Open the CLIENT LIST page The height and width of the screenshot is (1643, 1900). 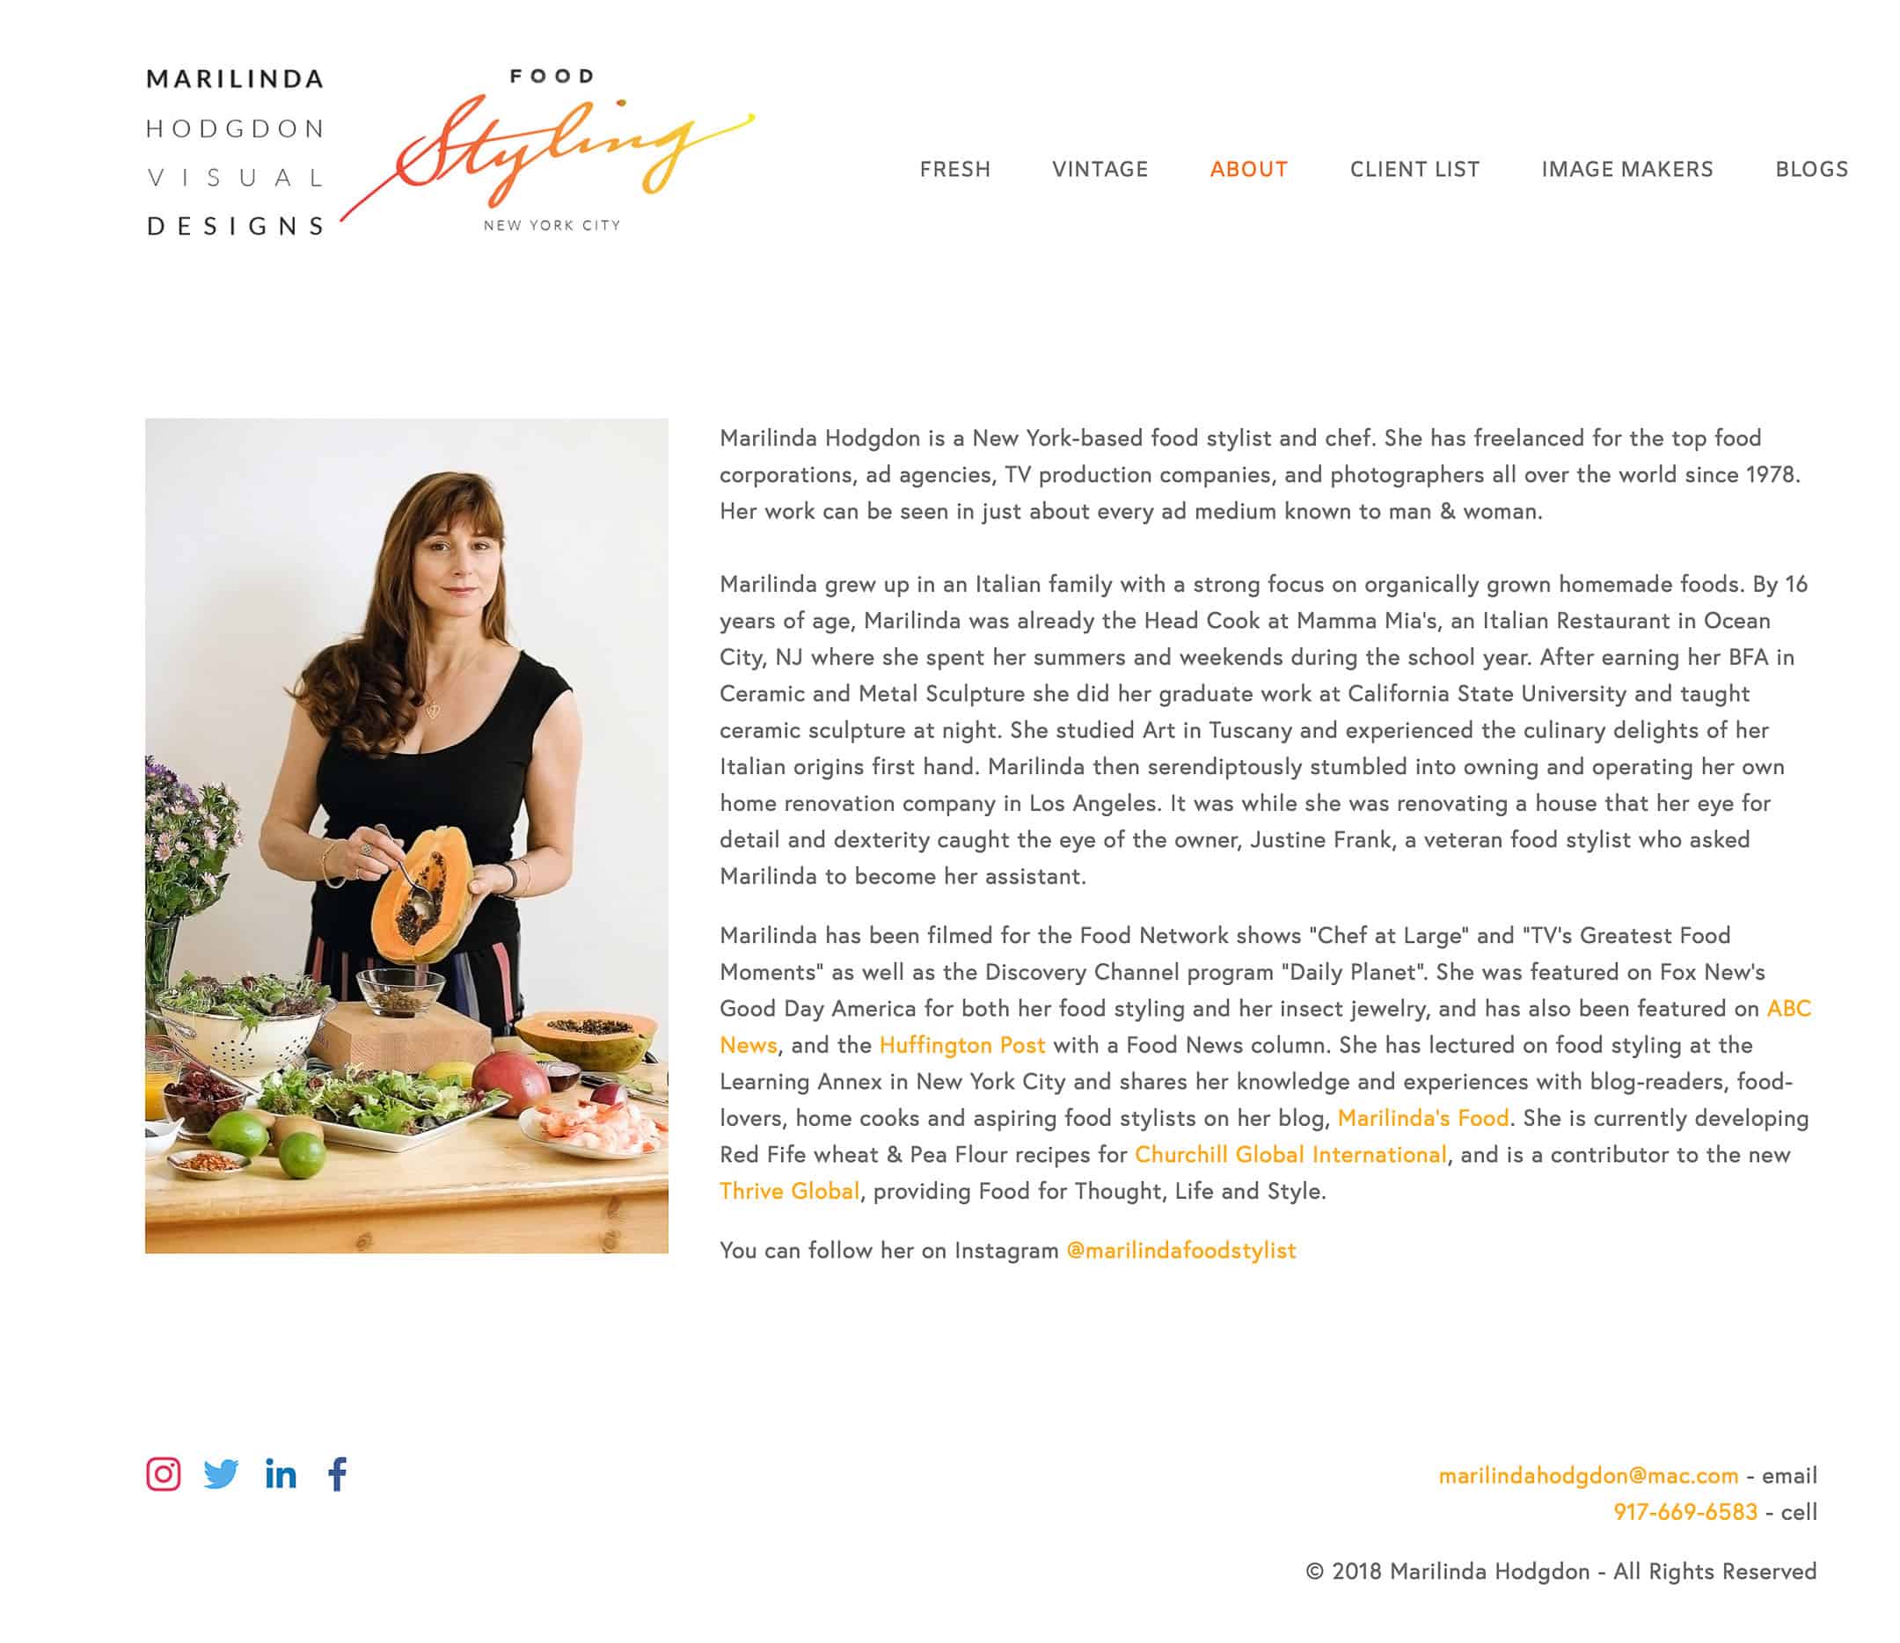tap(1414, 170)
